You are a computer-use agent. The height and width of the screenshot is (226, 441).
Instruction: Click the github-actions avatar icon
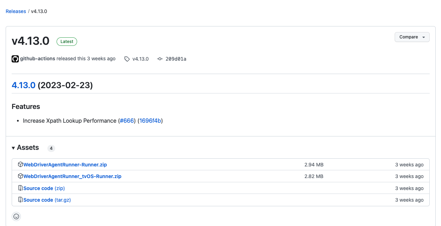click(15, 59)
